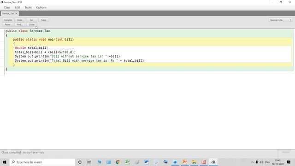The height and width of the screenshot is (166, 295).
Task: Click the volume icon in system tray
Action: coord(261,162)
